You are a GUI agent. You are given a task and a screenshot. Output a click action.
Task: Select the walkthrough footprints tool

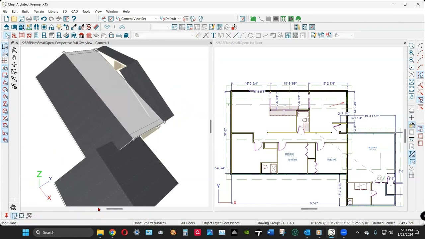pos(37,27)
